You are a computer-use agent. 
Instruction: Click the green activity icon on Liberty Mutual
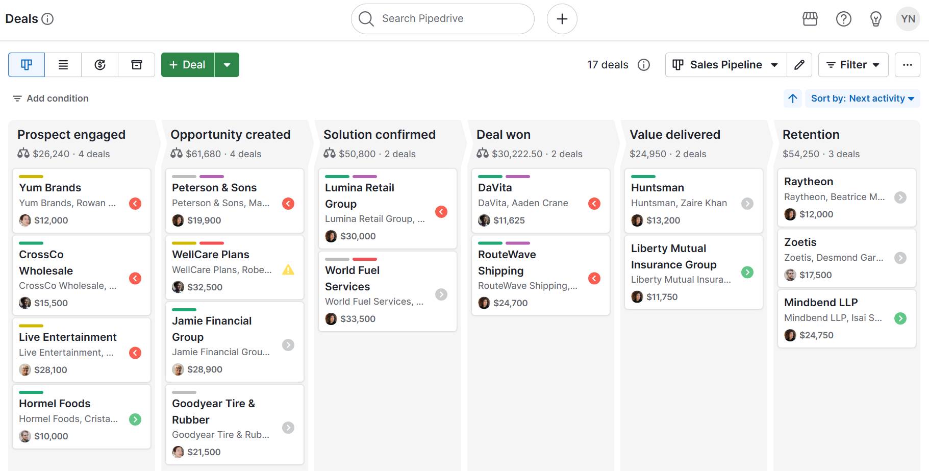(747, 272)
